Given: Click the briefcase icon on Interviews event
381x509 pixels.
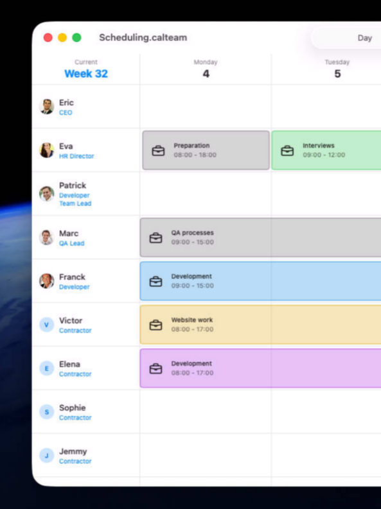Looking at the screenshot, I should pos(287,151).
